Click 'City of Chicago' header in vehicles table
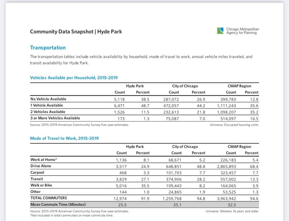Viewport: 289px width, 221px height. [185, 86]
